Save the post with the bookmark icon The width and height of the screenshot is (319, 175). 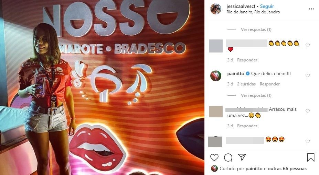(x=311, y=157)
